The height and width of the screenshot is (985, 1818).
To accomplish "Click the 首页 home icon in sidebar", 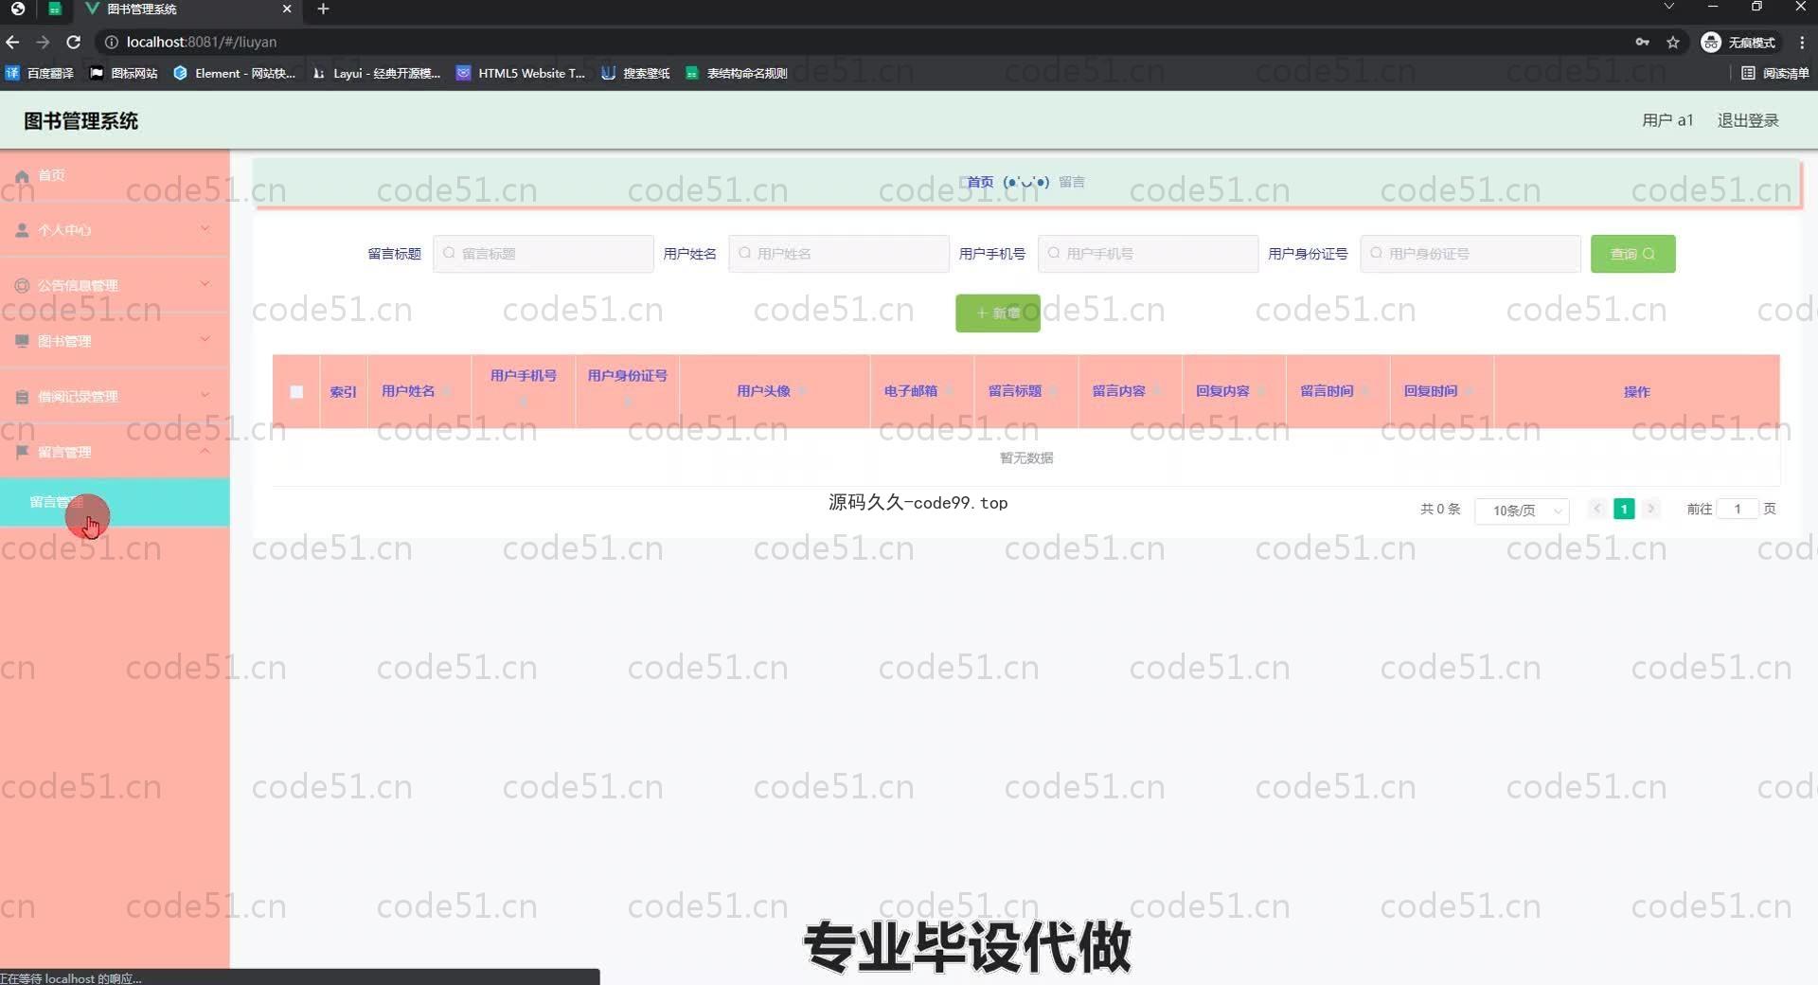I will pyautogui.click(x=22, y=176).
